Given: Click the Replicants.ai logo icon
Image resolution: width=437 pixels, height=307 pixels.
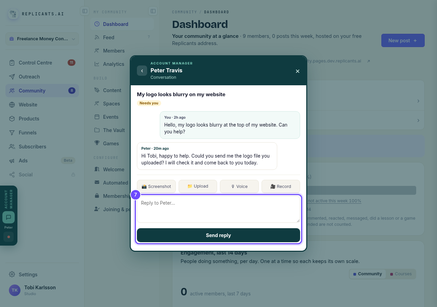Looking at the screenshot, I should [x=13, y=14].
